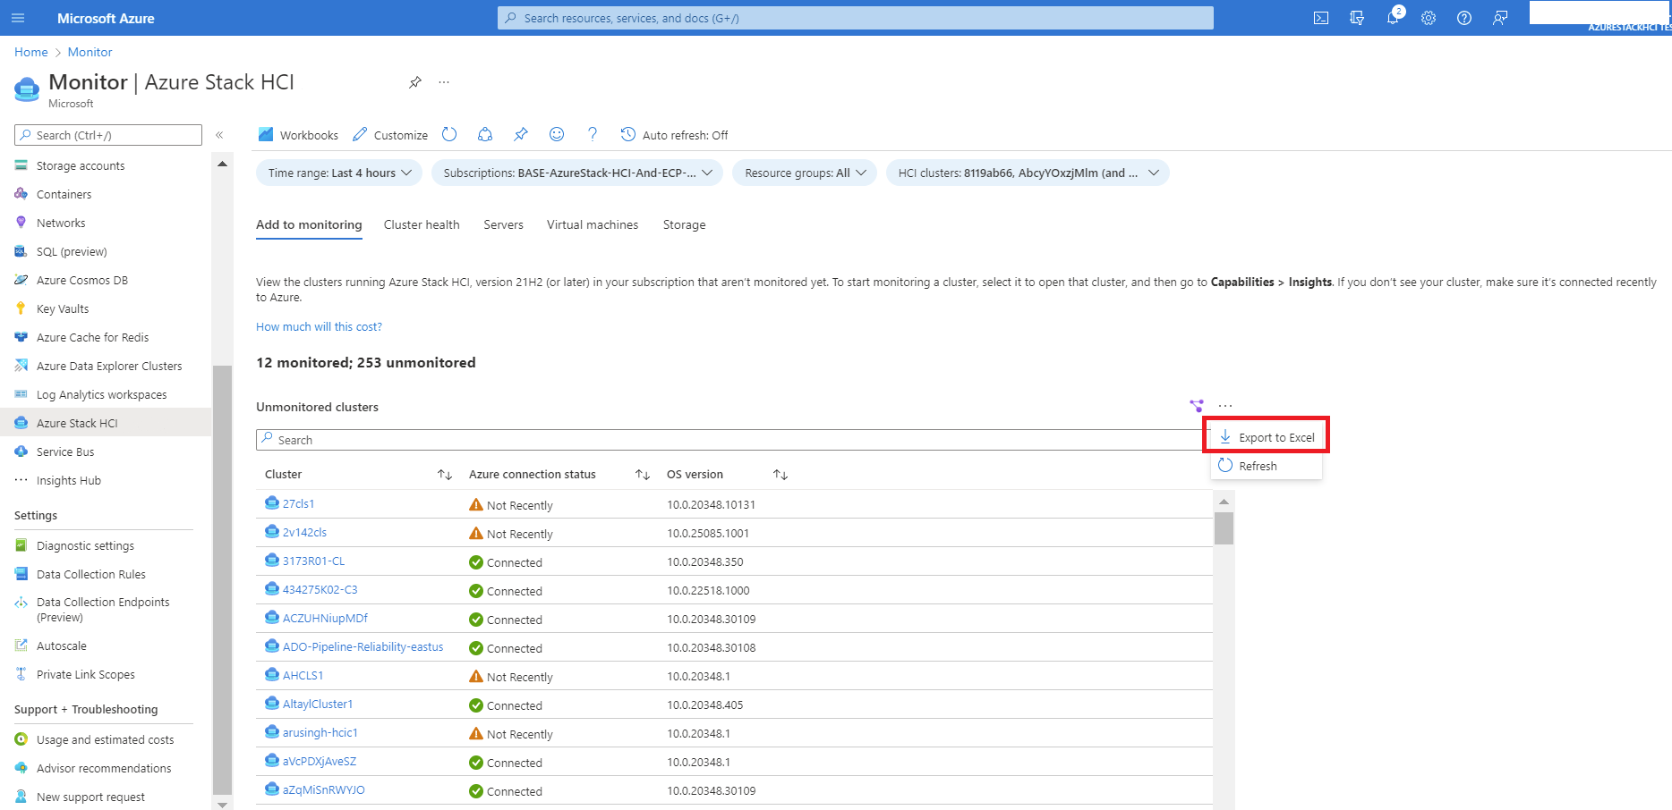
Task: Click the left sidebar scrollbar thumb
Action: click(222, 579)
